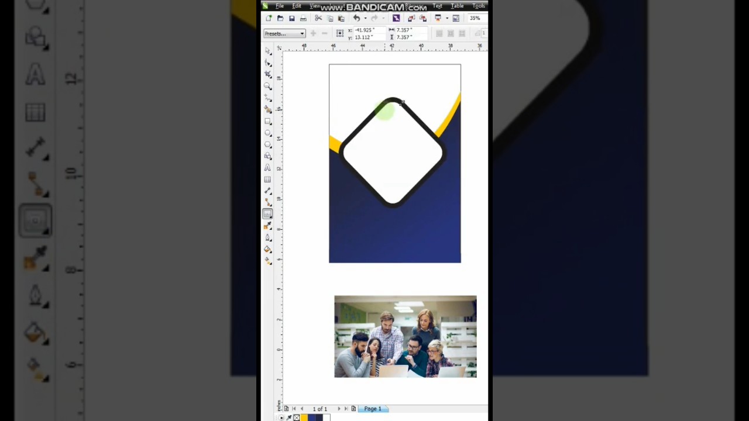Open the Table menu
This screenshot has width=749, height=421.
(x=457, y=6)
